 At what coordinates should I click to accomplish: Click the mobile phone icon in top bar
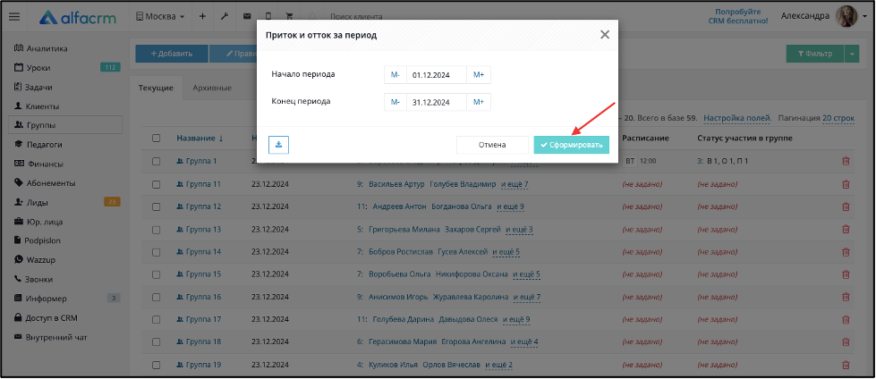[268, 16]
